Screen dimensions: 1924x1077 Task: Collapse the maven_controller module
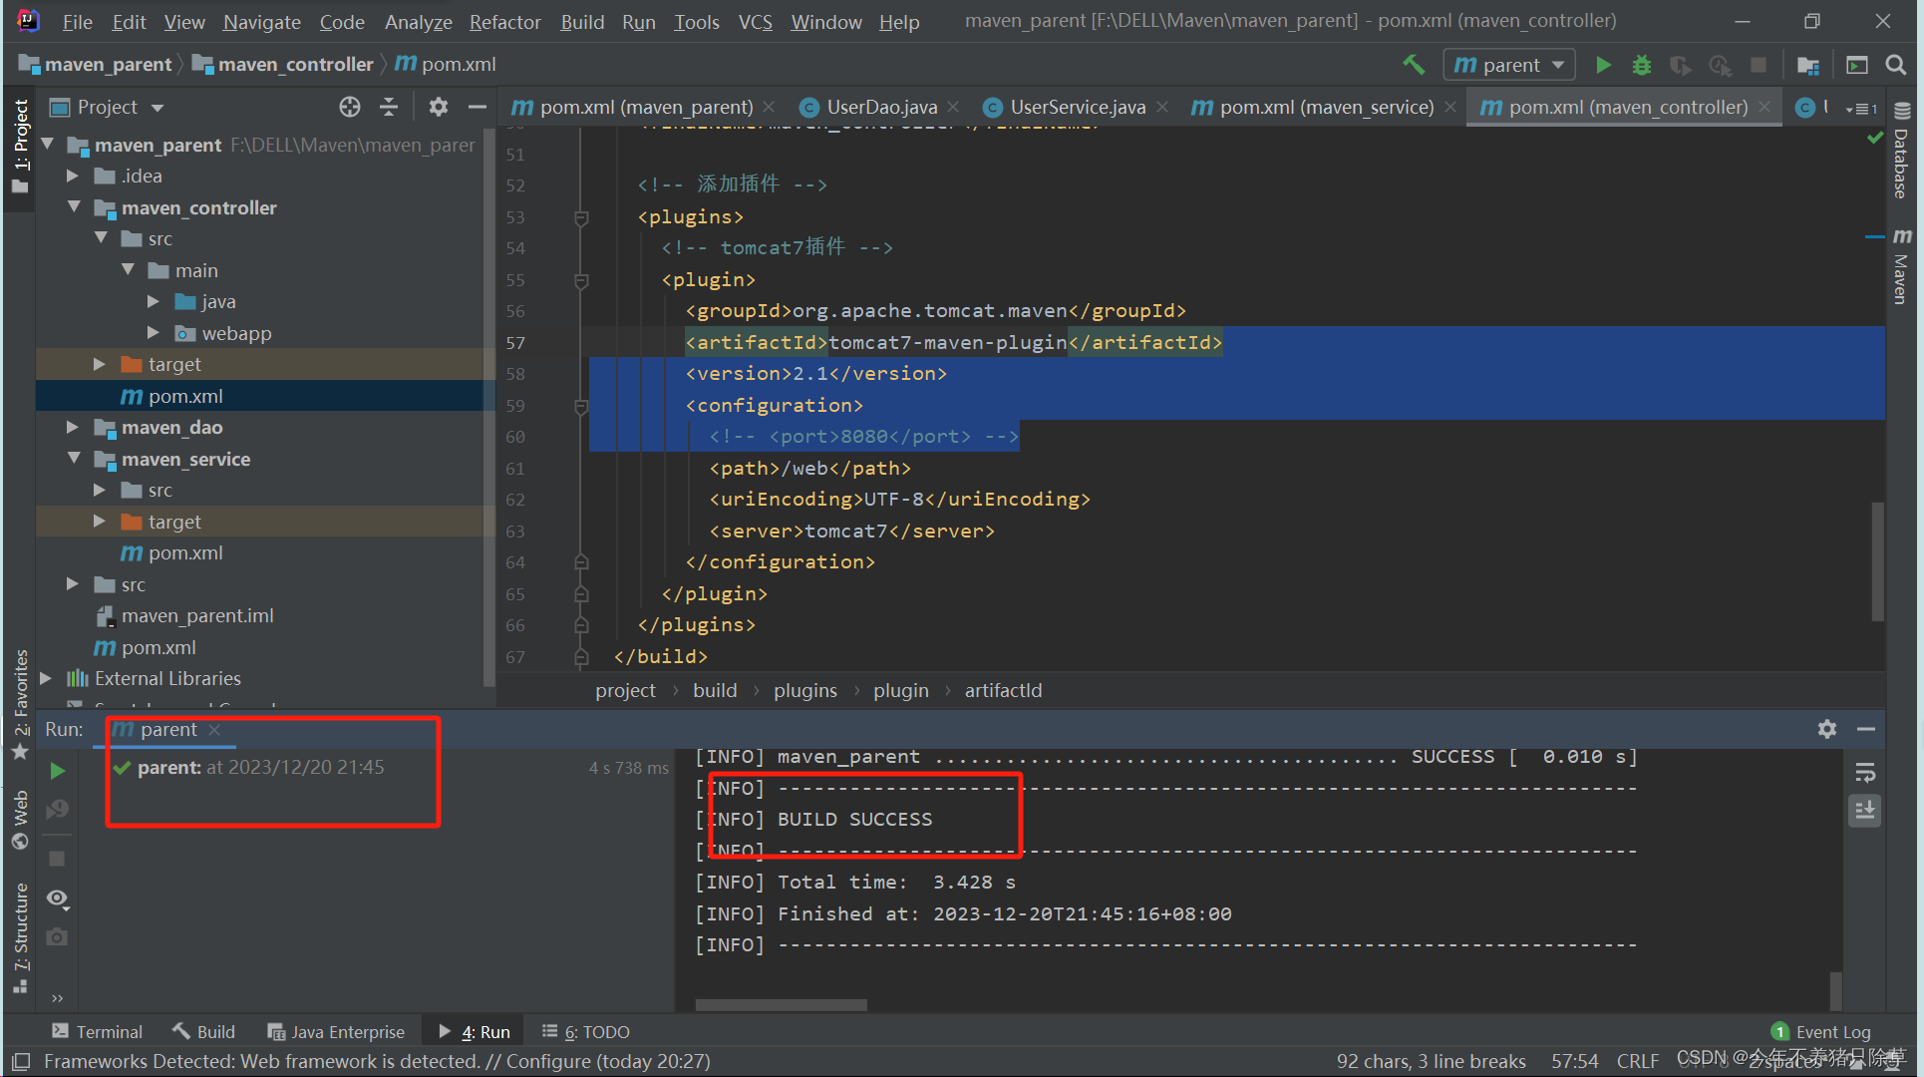point(74,207)
